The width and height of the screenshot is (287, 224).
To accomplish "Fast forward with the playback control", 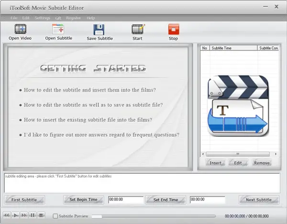I will 24,215.
